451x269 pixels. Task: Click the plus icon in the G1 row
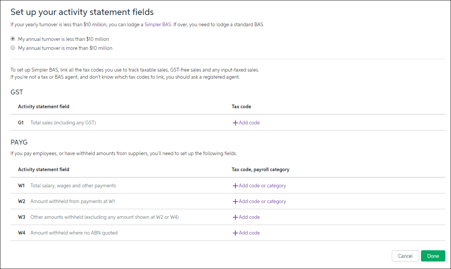[x=235, y=123]
